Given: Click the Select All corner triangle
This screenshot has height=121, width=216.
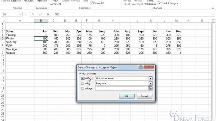Looking at the screenshot, I should pyautogui.click(x=3, y=21).
